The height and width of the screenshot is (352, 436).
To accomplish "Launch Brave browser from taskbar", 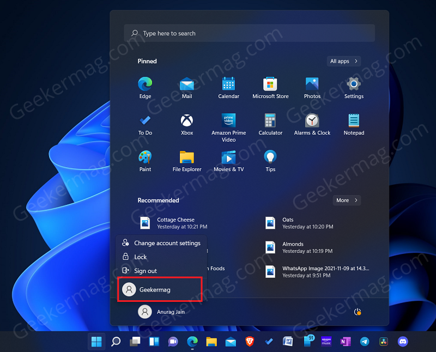I will coord(250,342).
